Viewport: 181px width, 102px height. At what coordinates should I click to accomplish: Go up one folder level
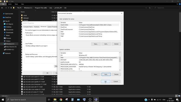point(11,8)
